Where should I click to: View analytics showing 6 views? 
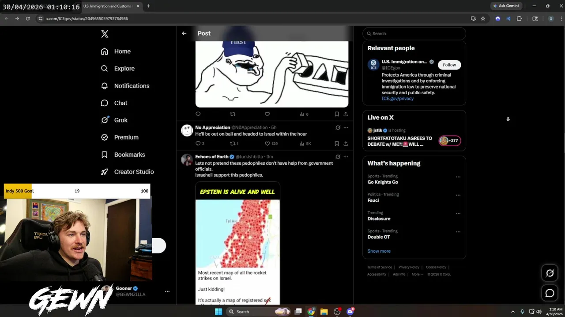point(304,114)
